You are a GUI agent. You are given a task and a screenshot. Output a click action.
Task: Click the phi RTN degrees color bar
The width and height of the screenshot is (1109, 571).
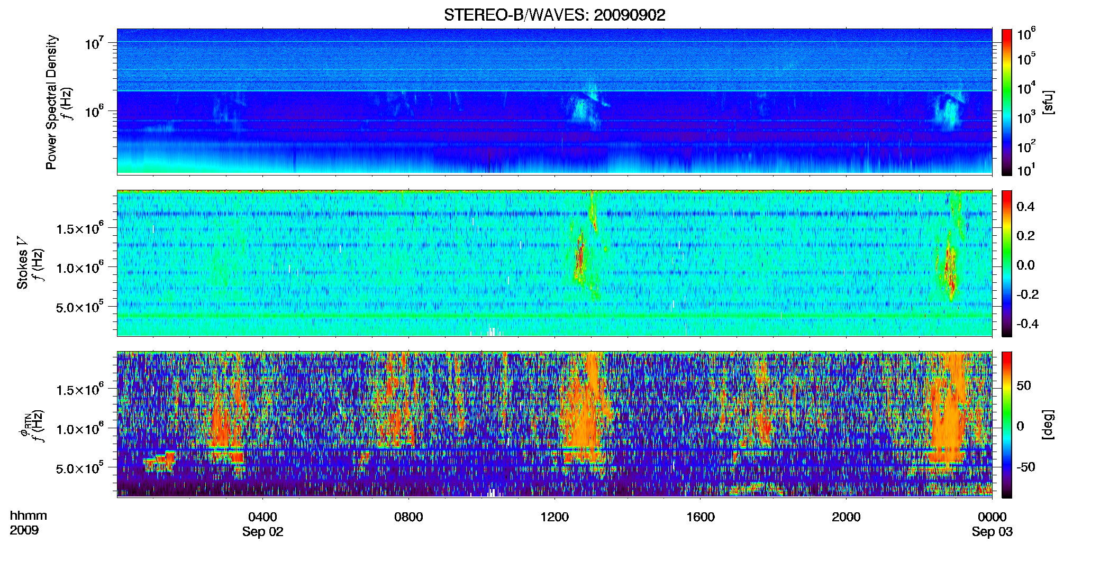(x=1007, y=425)
